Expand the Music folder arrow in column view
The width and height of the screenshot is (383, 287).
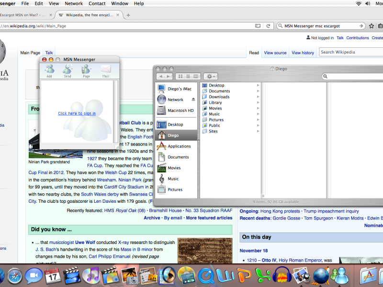pos(258,114)
